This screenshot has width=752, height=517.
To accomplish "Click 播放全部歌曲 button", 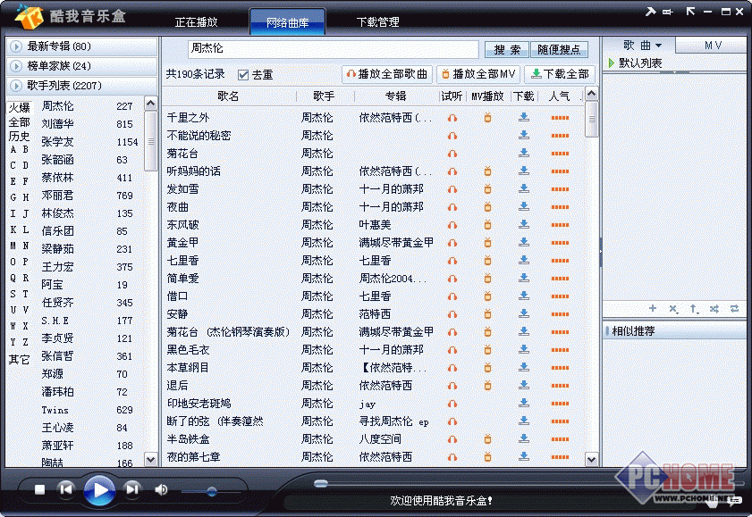I will coord(387,74).
